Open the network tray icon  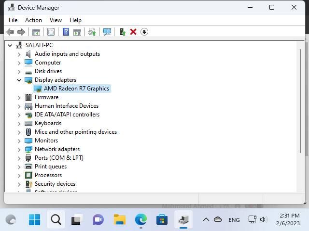[x=252, y=219]
